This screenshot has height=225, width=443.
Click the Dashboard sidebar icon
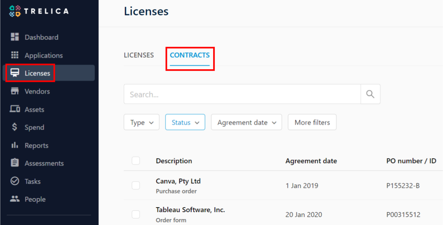[15, 37]
